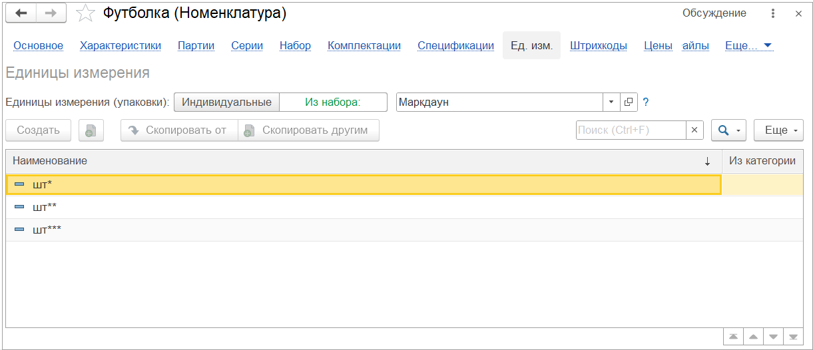Select Индивидуальные units mode
This screenshot has height=350, width=813.
(226, 102)
